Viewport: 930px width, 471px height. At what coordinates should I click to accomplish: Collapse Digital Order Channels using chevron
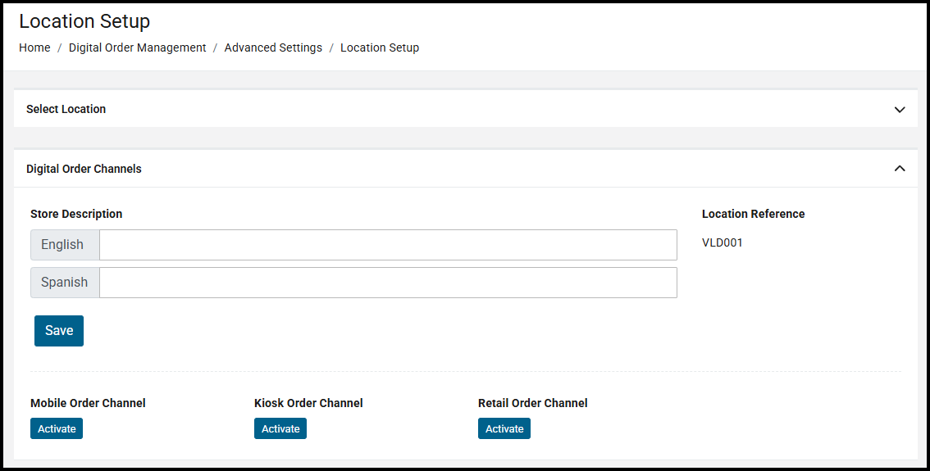(x=900, y=169)
